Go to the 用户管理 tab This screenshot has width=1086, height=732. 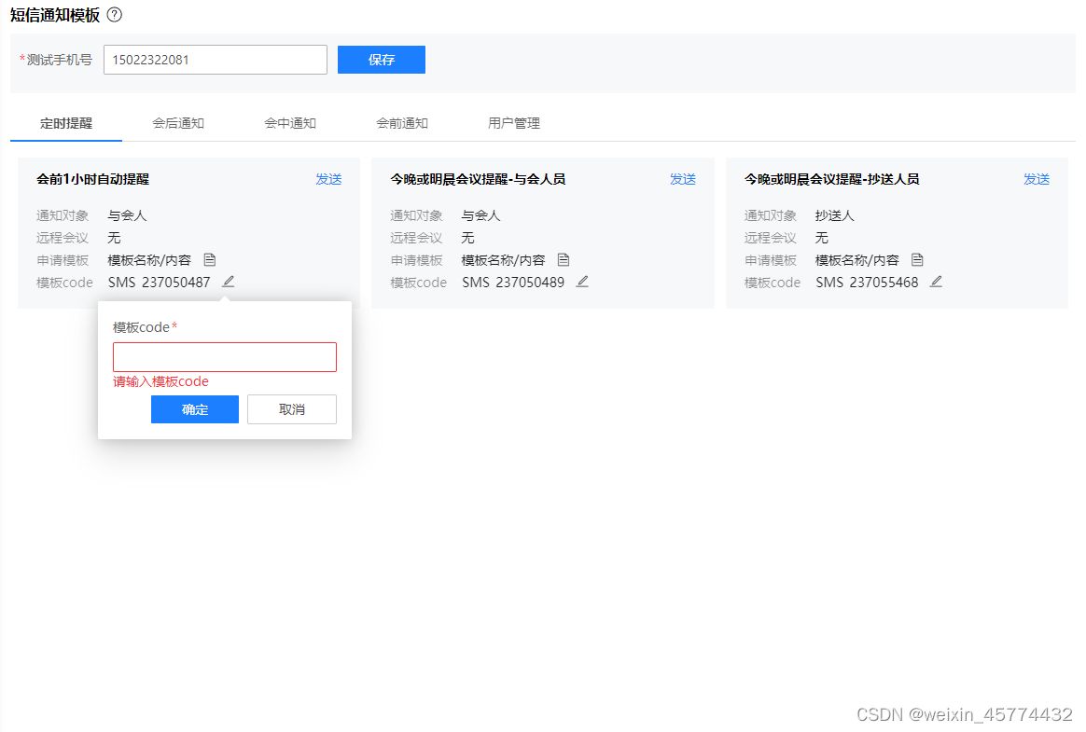tap(514, 123)
